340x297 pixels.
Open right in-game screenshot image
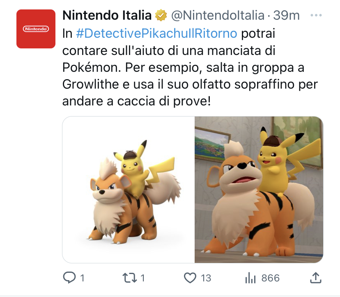coord(259,190)
